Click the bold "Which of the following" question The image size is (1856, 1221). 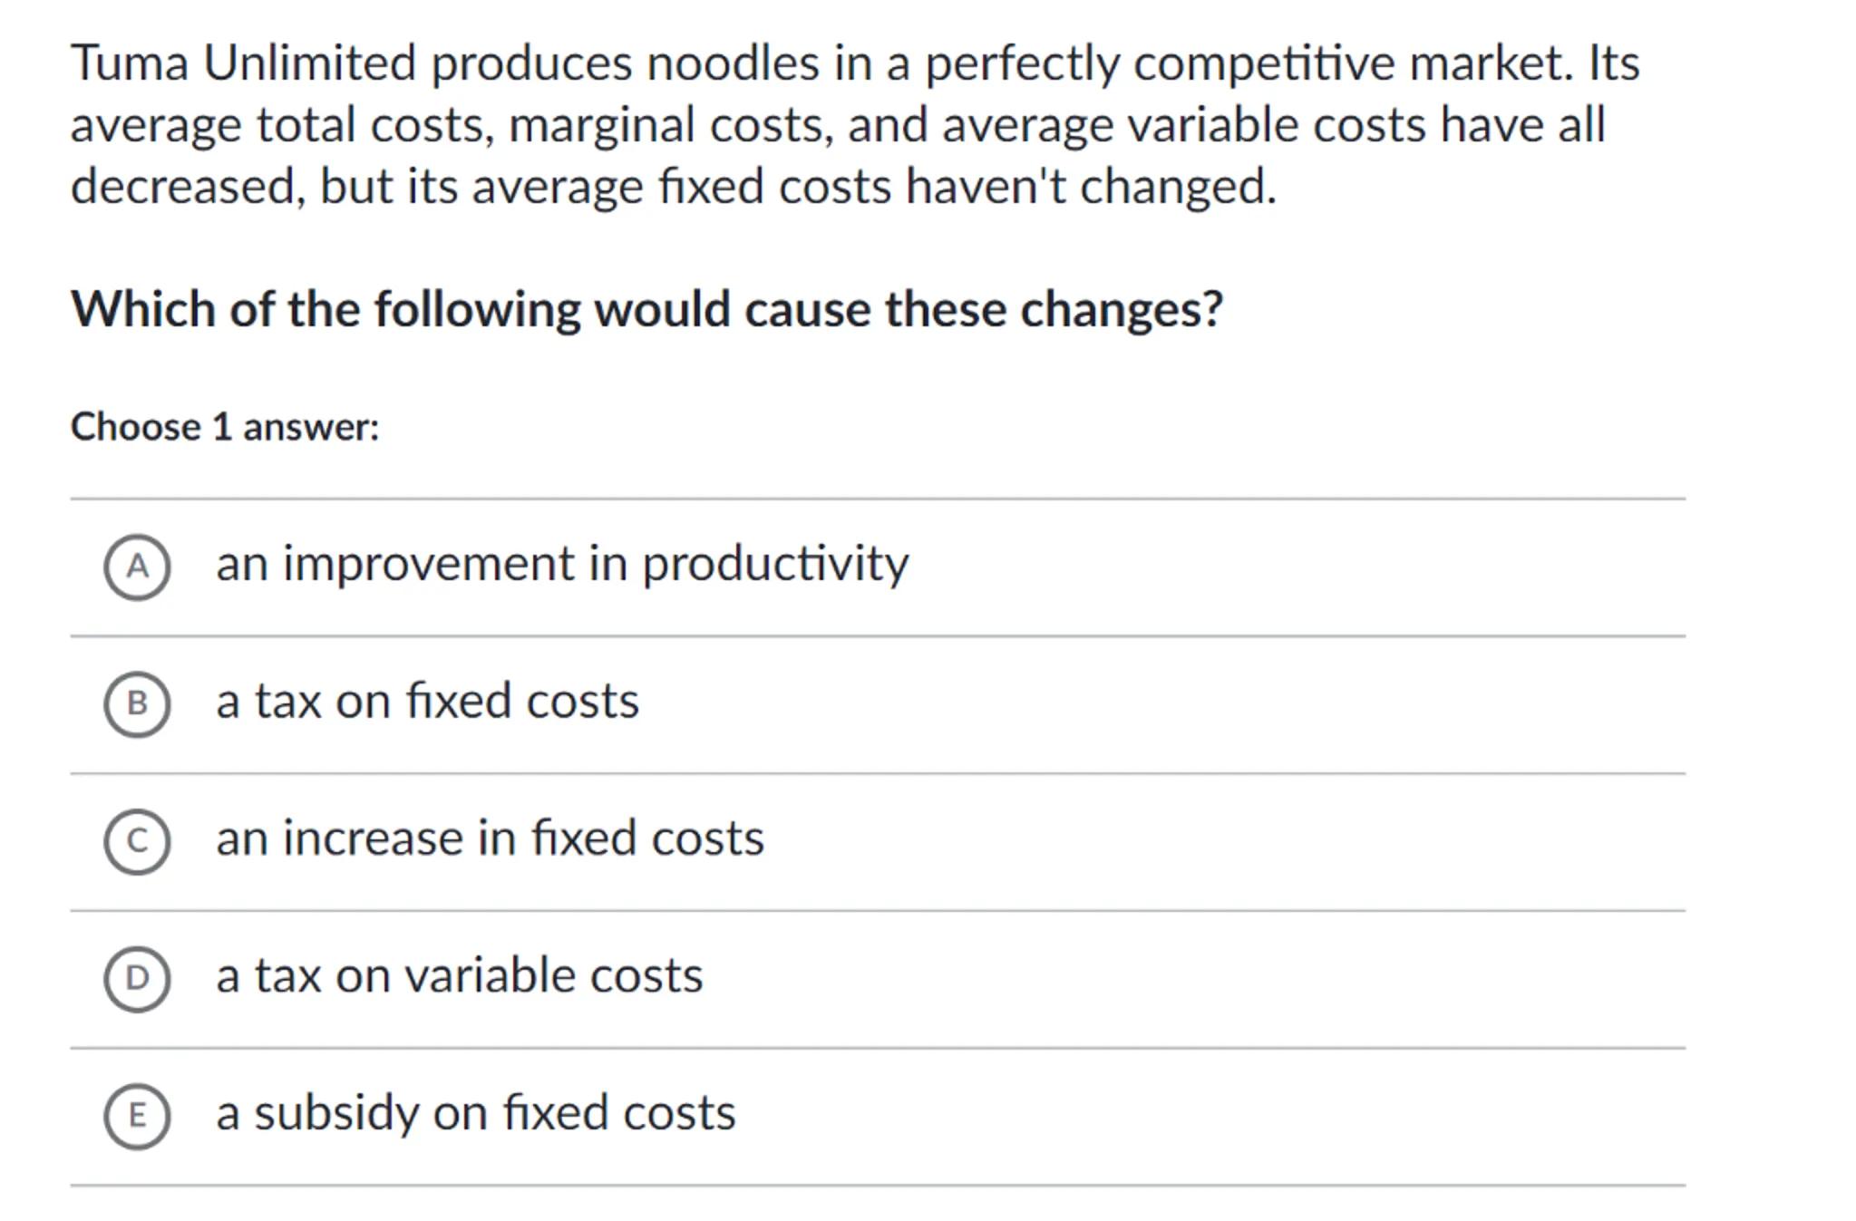tap(646, 309)
